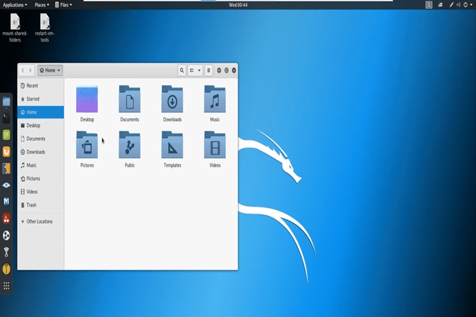Open the Applications menu
Image resolution: width=476 pixels, height=317 pixels.
[x=15, y=5]
